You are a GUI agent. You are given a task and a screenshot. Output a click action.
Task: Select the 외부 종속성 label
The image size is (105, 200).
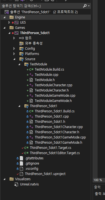coord(34,43)
